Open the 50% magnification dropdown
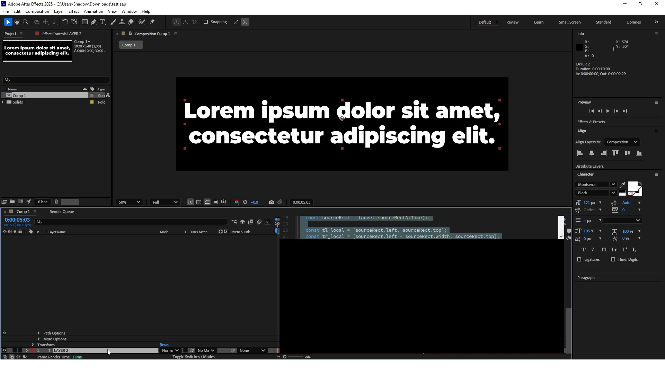This screenshot has height=374, width=665. coord(130,202)
